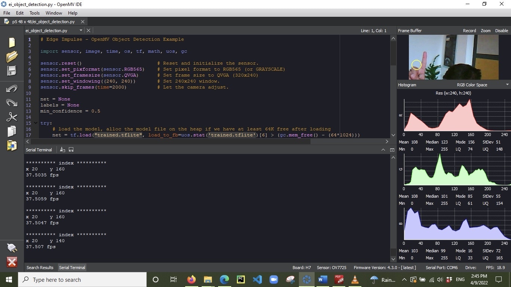This screenshot has width=511, height=287.
Task: Undo the last edit
Action: tap(12, 89)
